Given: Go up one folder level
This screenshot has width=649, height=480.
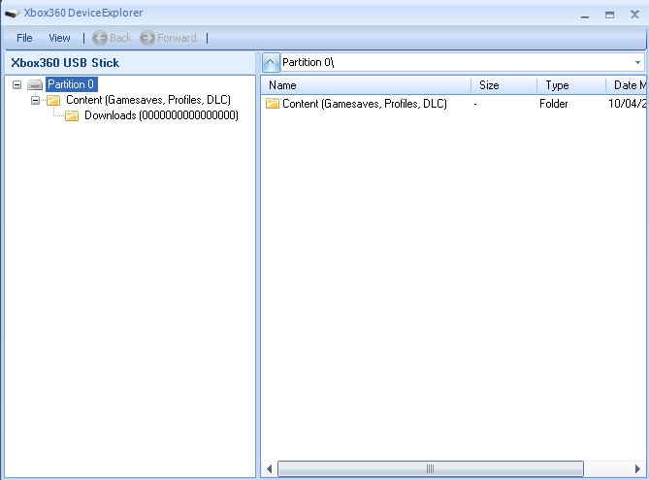Looking at the screenshot, I should [271, 62].
